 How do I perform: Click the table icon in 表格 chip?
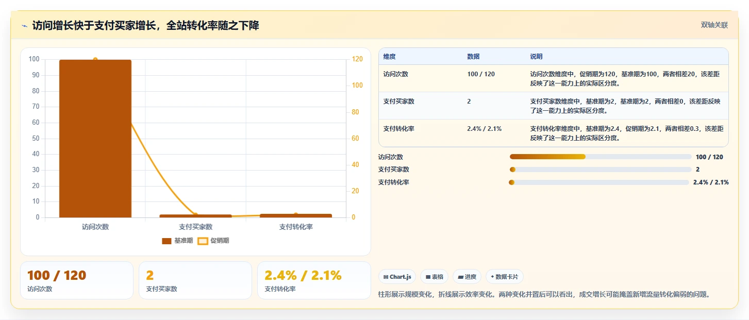pos(428,277)
